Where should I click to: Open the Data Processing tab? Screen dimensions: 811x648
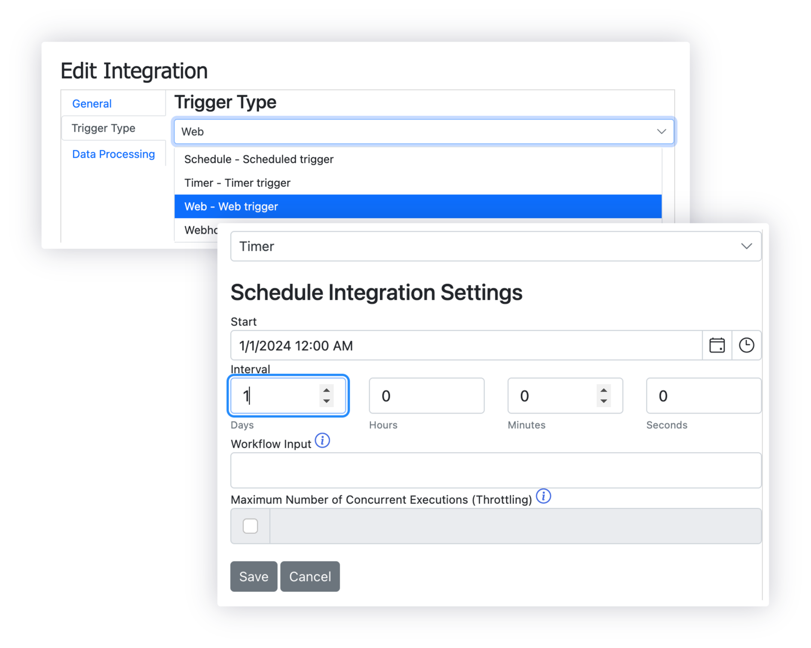113,153
